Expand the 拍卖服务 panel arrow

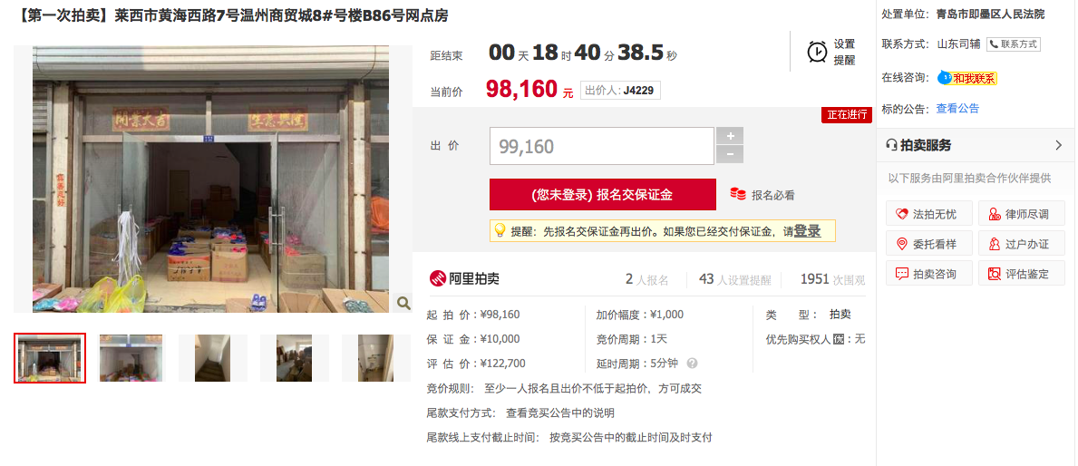coord(1058,146)
